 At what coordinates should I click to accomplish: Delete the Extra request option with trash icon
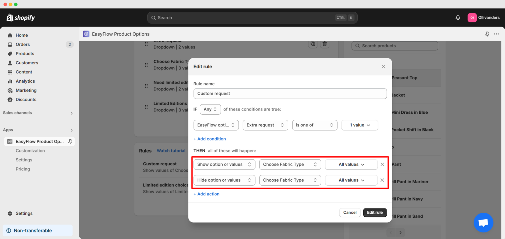[x=325, y=44]
